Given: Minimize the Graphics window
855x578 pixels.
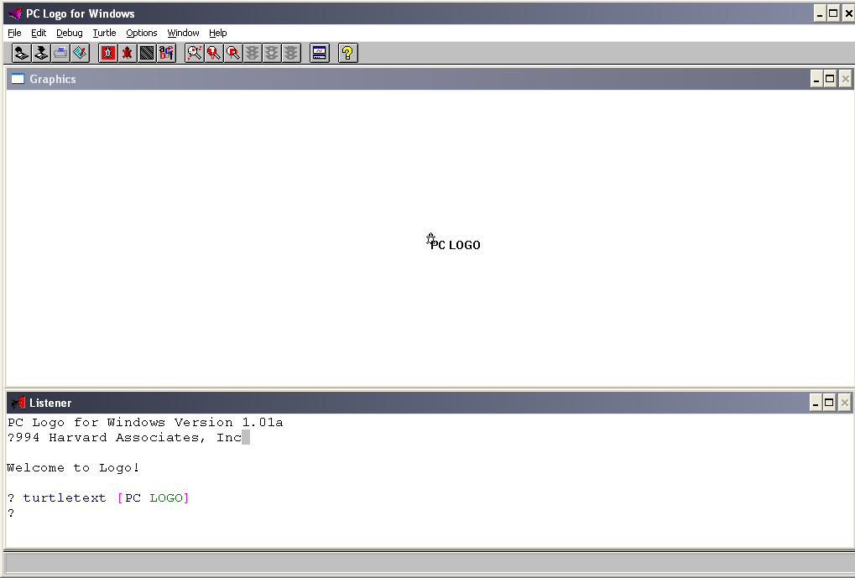Looking at the screenshot, I should [x=816, y=79].
